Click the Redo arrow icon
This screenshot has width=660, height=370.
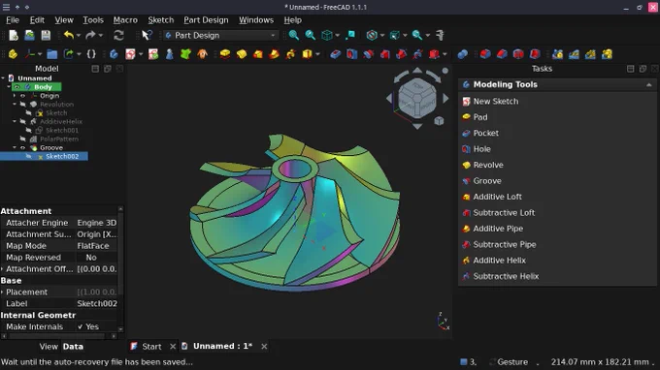(90, 35)
